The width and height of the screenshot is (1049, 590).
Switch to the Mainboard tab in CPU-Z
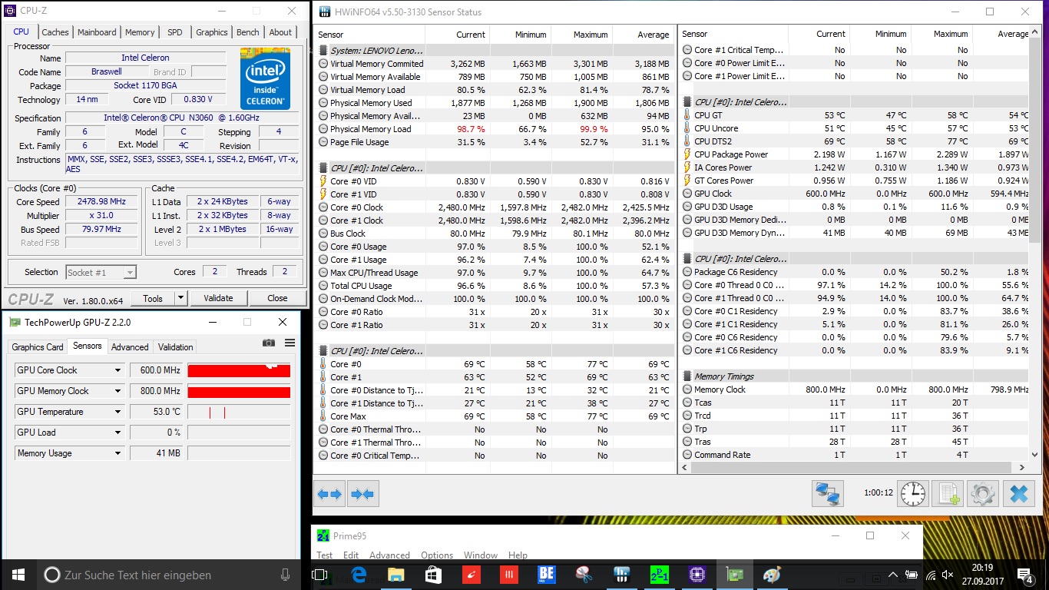(x=97, y=32)
